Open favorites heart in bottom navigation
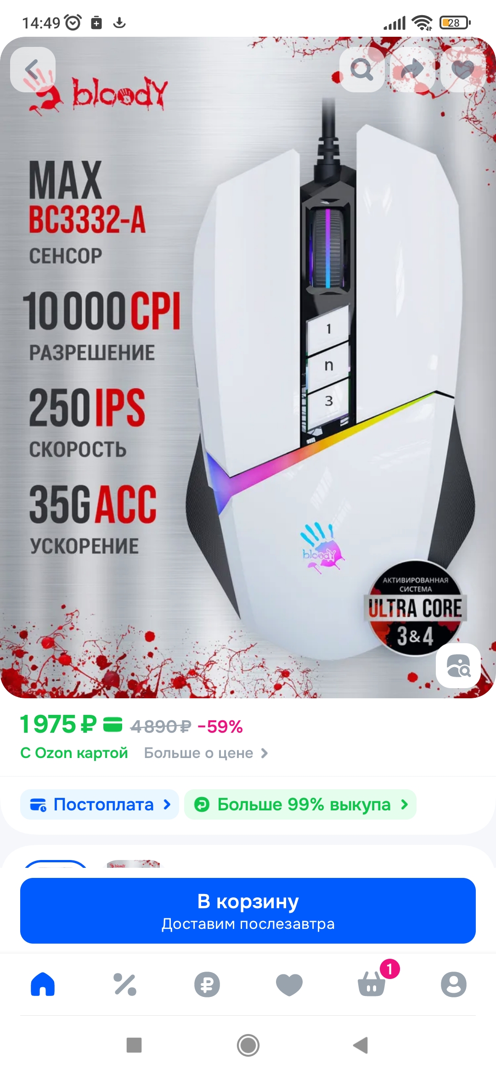The image size is (496, 1075). pos(289,984)
